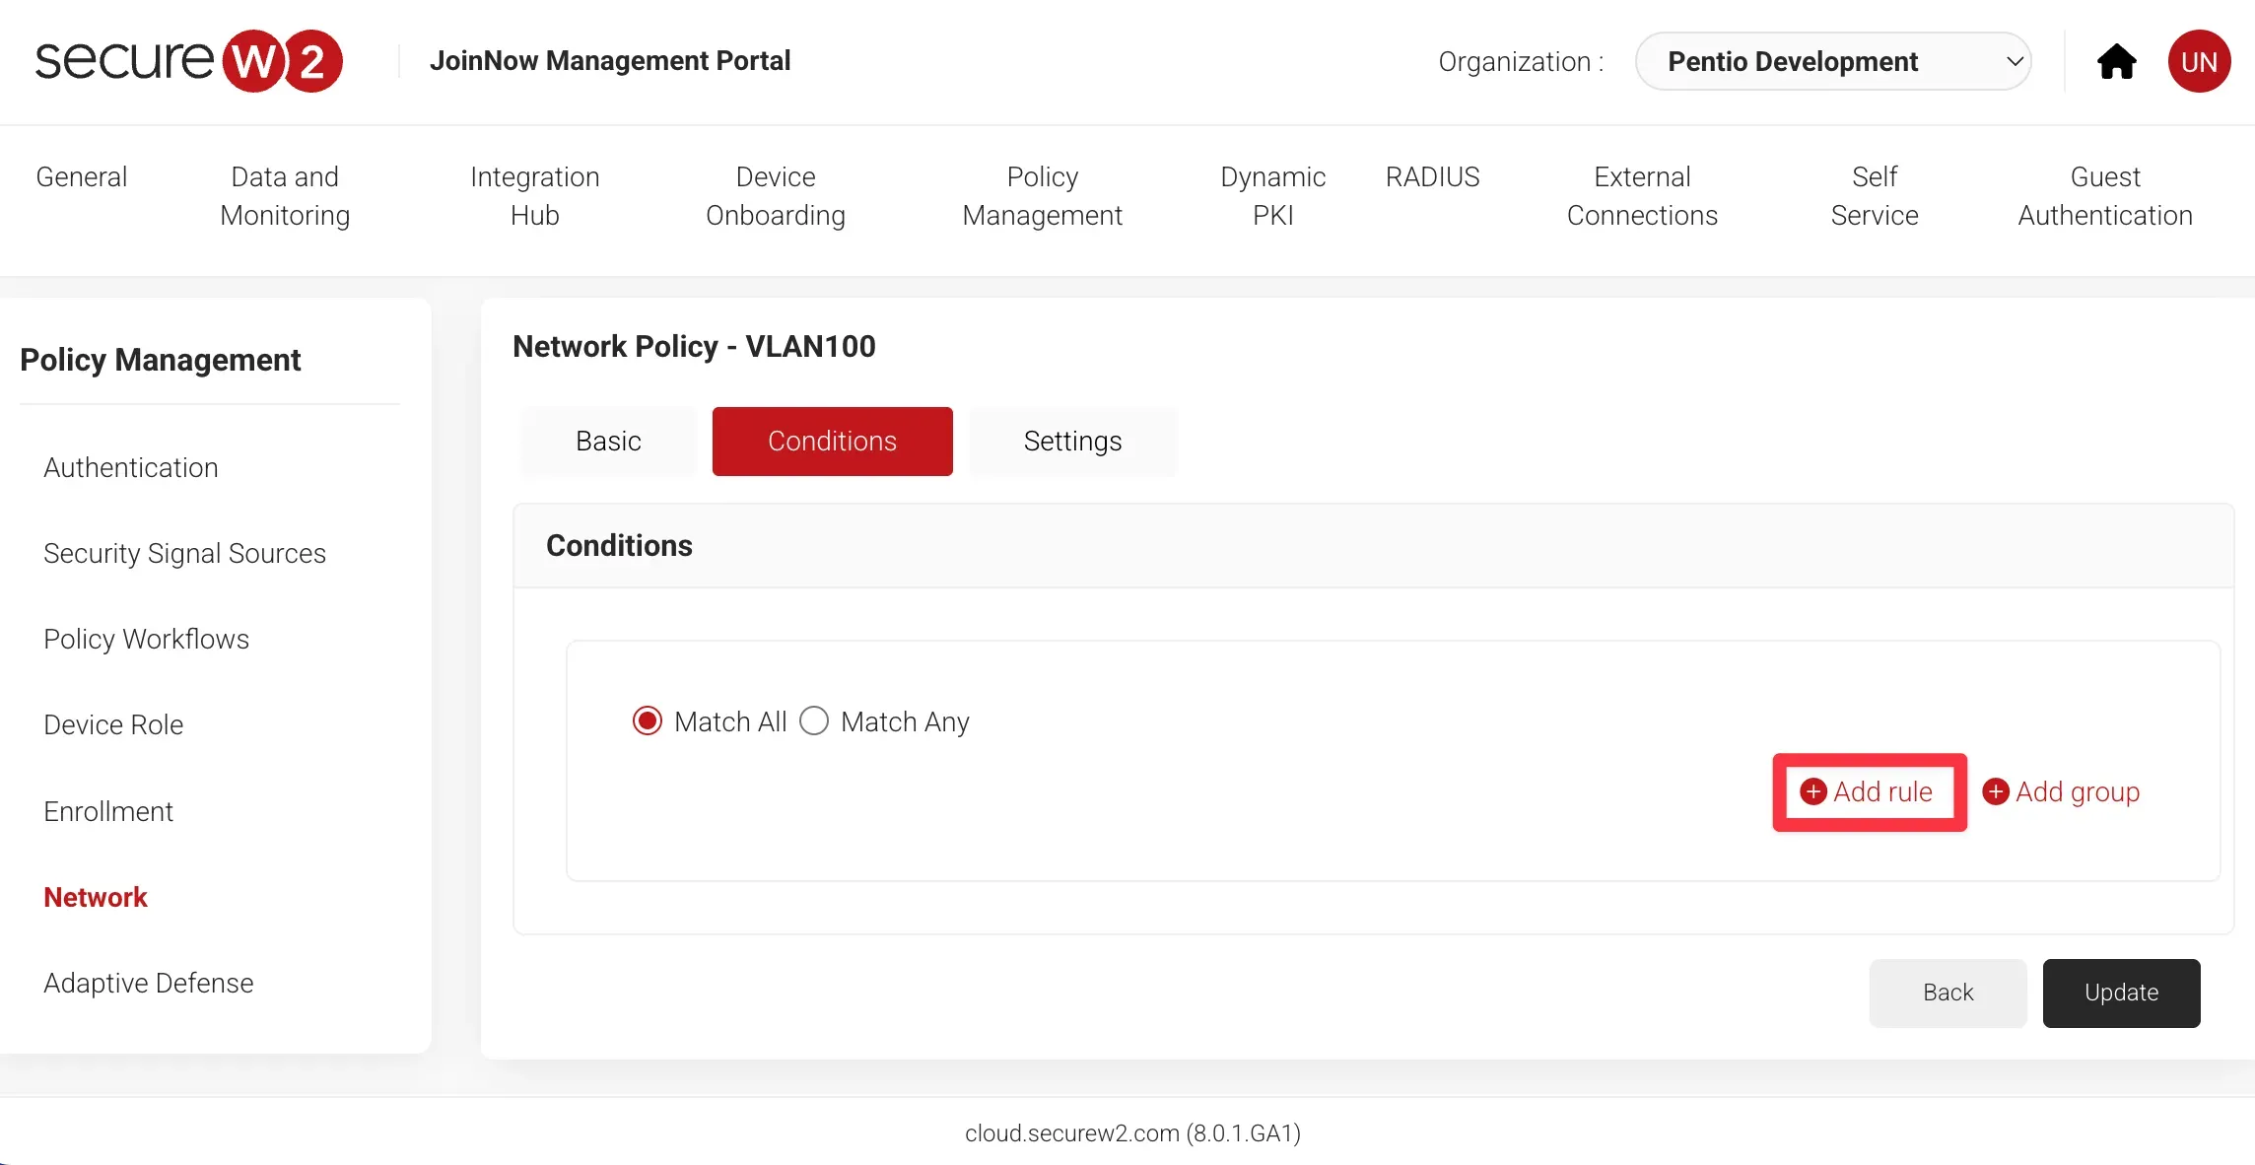The height and width of the screenshot is (1165, 2255).
Task: Select Device Role in sidebar
Action: 113,724
